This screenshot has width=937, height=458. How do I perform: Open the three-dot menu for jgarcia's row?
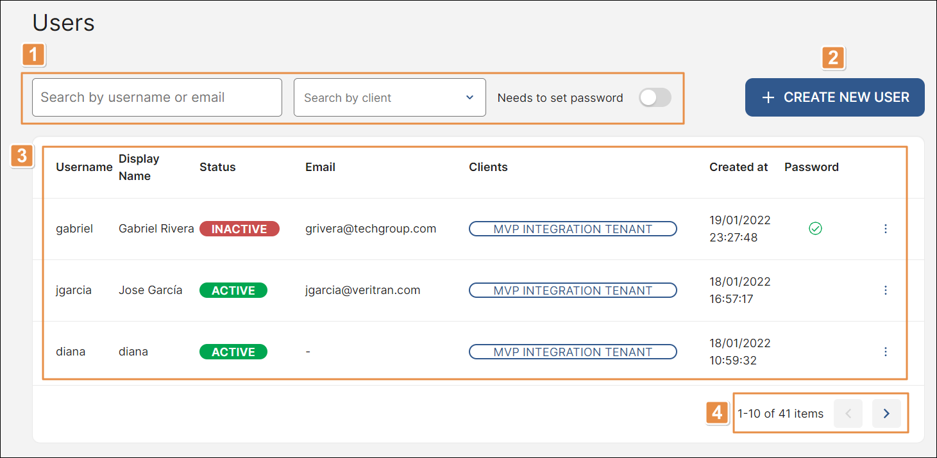coord(885,290)
